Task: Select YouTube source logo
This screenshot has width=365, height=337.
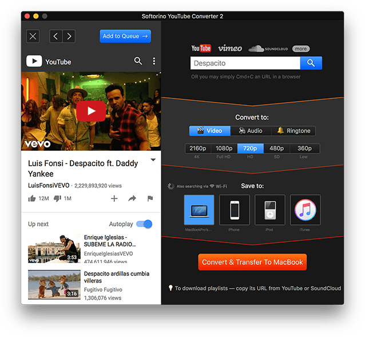Action: point(201,48)
